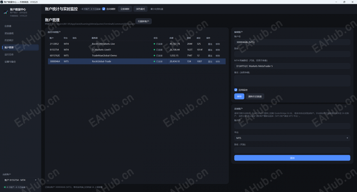Select 账户管理 in the sidebar
Viewport: 357px width, 192px height.
click(x=20, y=47)
